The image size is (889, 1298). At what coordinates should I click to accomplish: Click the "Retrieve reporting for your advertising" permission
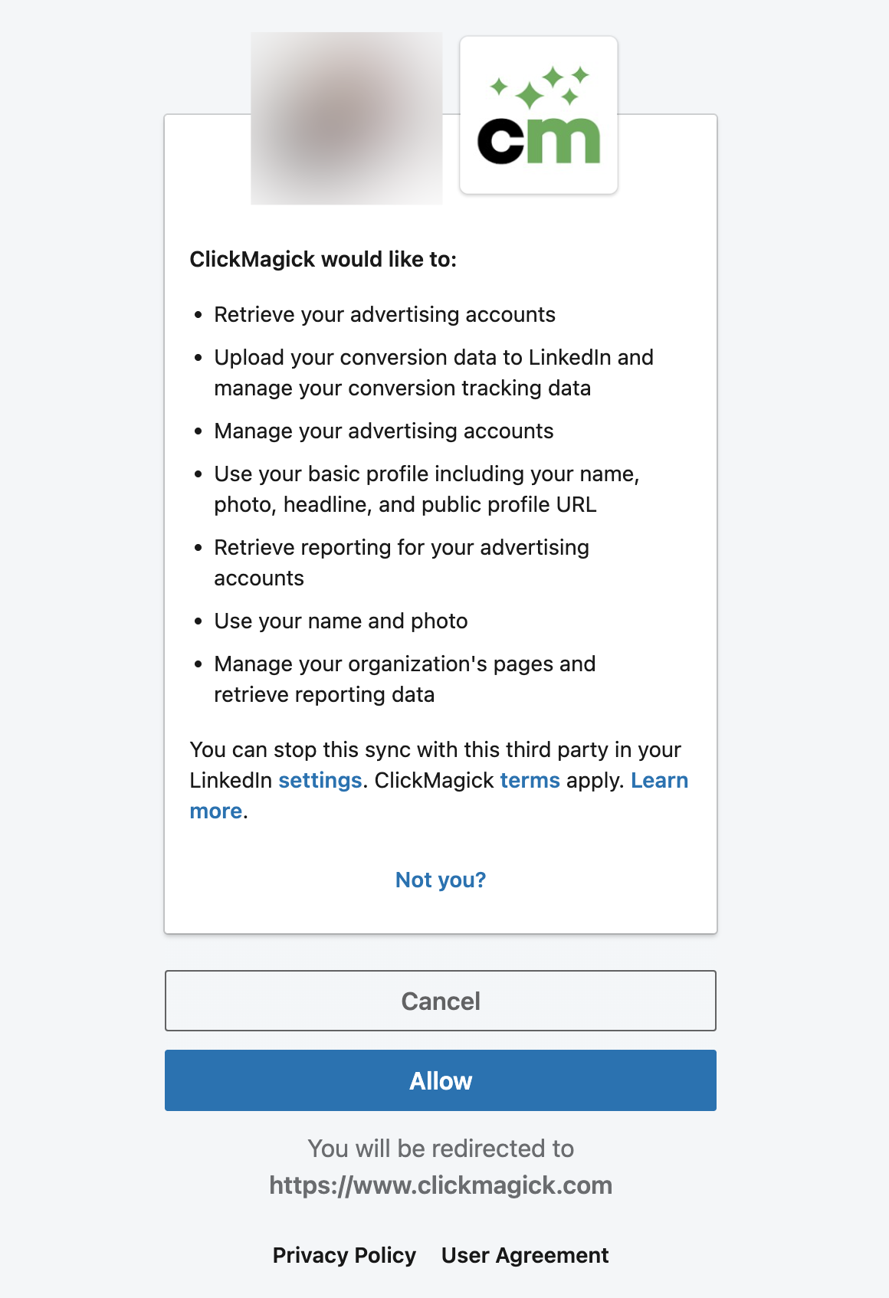[401, 562]
